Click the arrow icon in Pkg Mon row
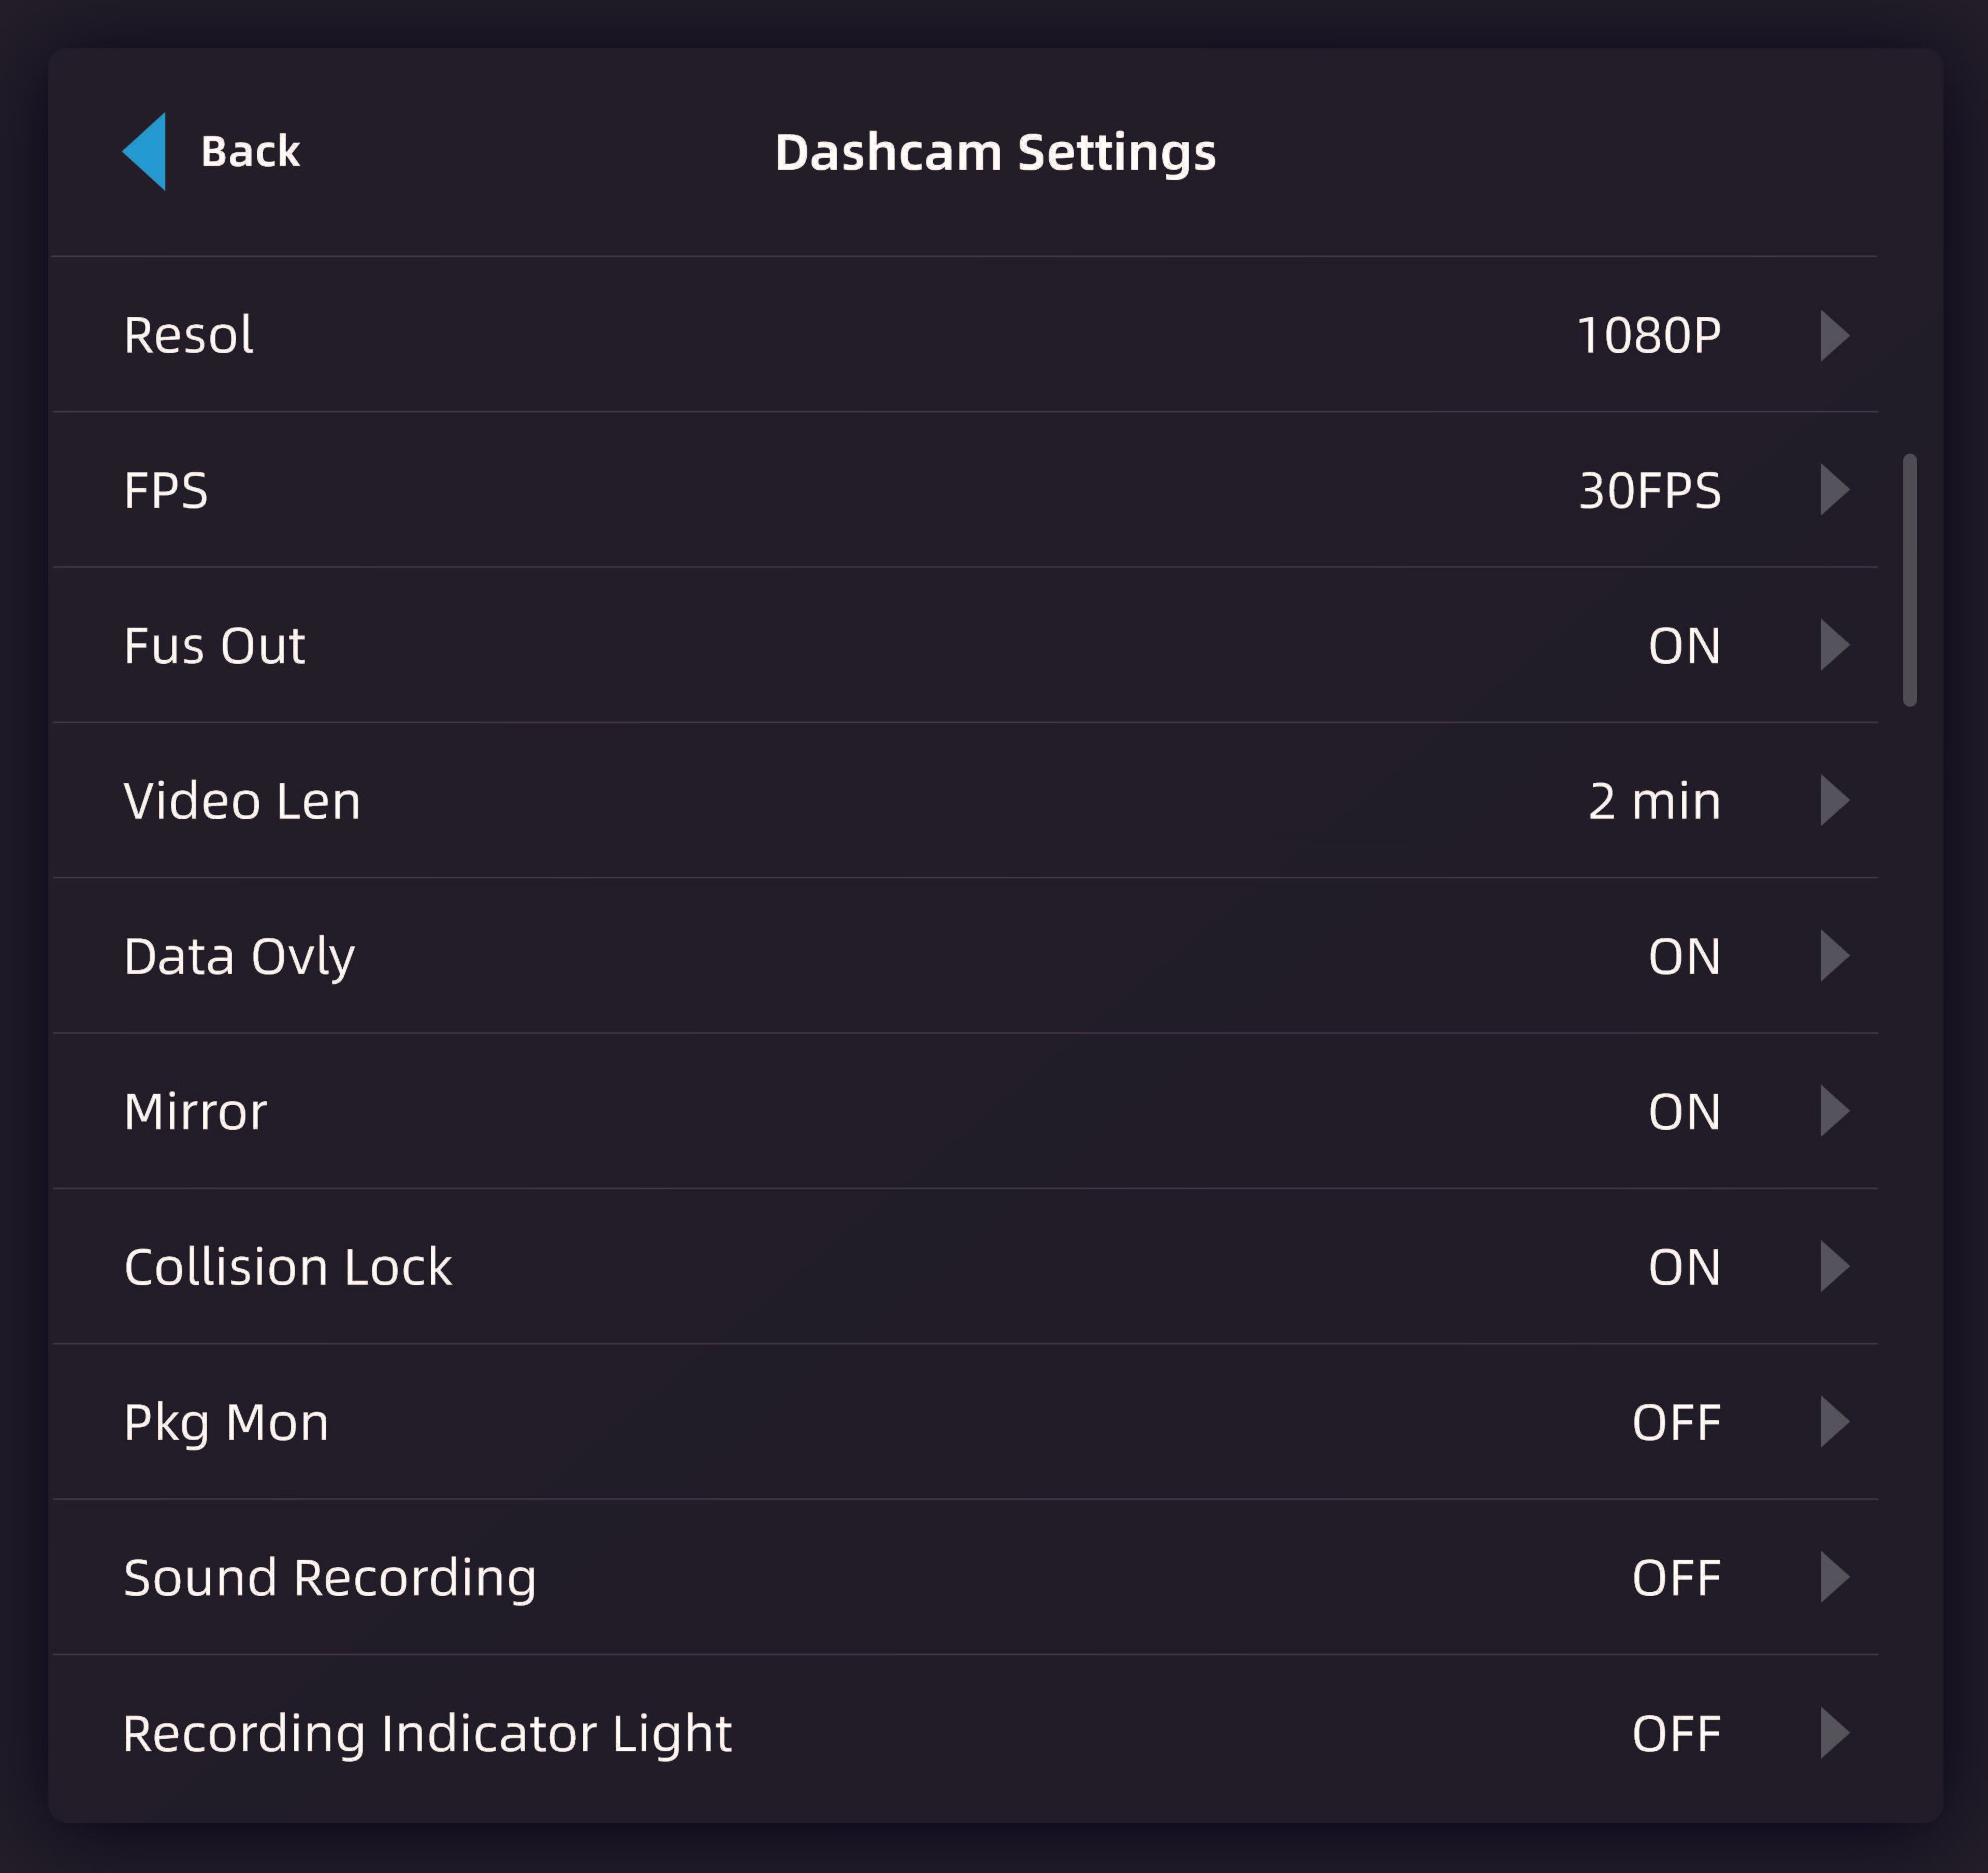 point(1833,1422)
